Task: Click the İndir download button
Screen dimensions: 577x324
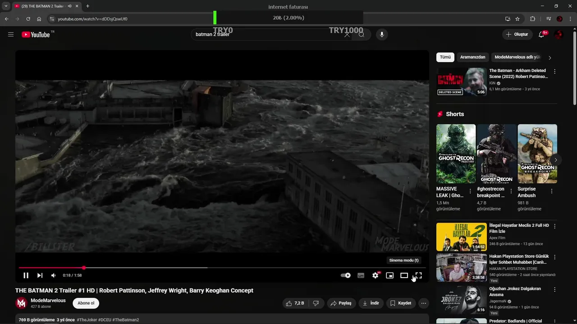Action: coord(371,303)
